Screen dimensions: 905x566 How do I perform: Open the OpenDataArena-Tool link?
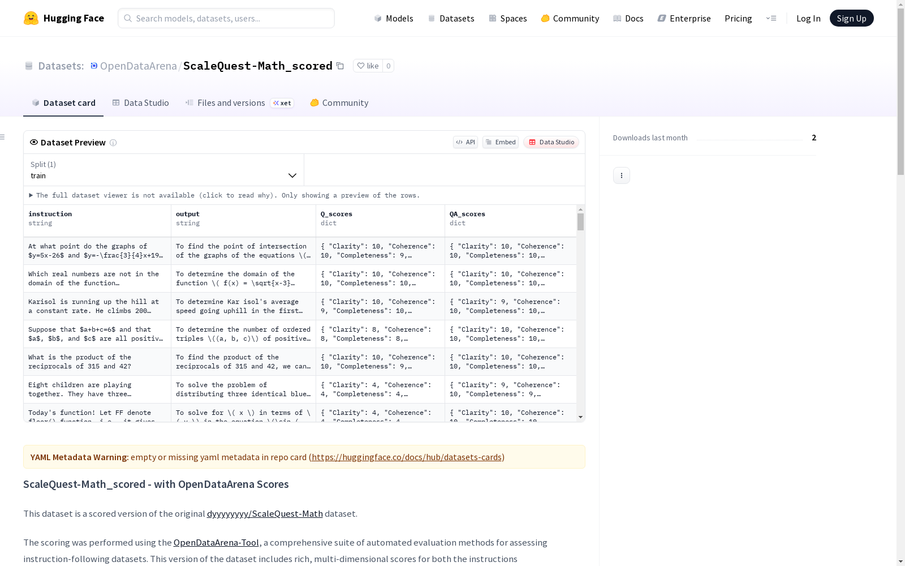pos(216,542)
